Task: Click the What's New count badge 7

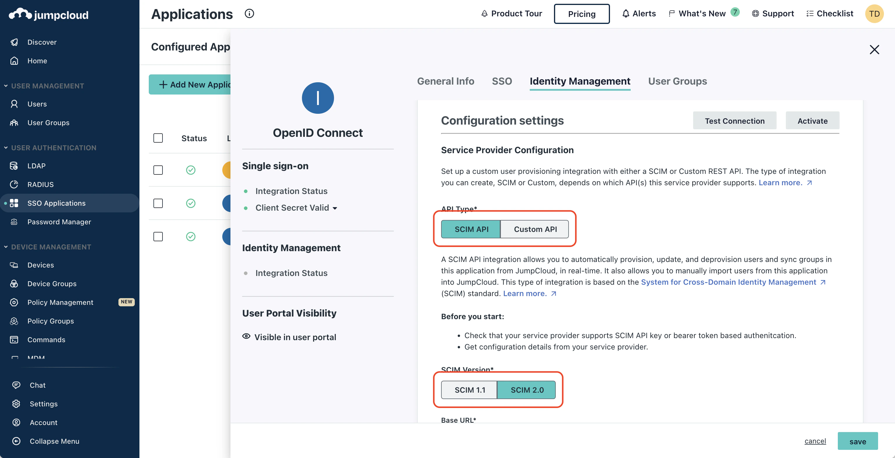Action: click(735, 12)
